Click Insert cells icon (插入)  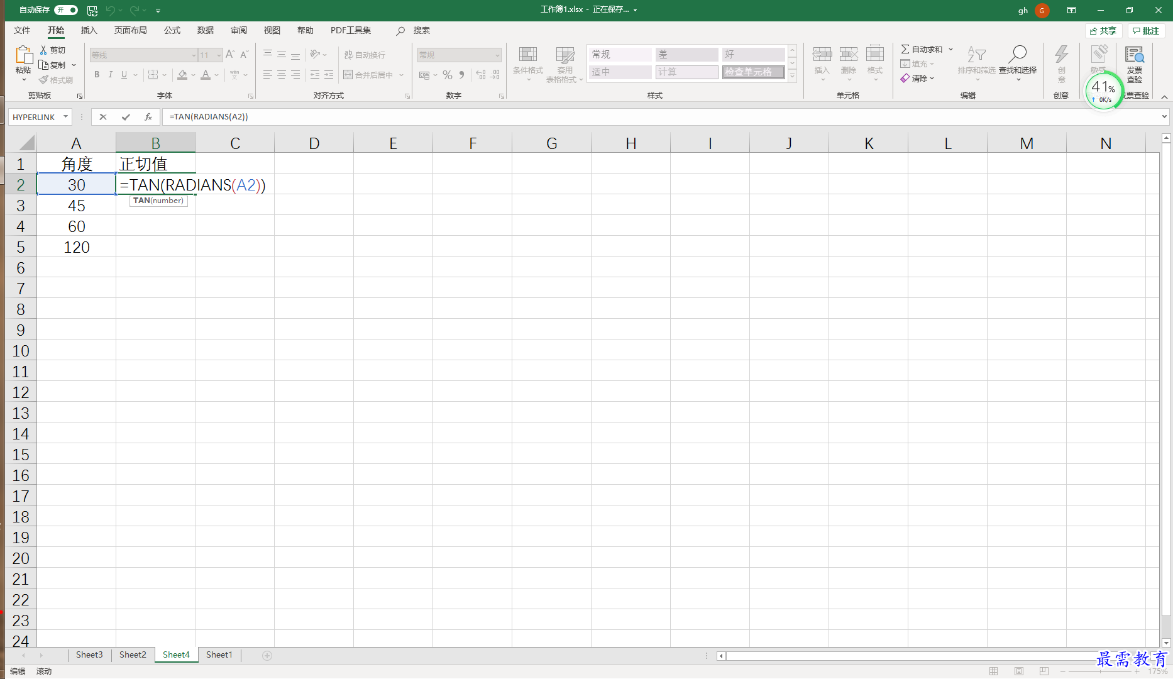[822, 55]
